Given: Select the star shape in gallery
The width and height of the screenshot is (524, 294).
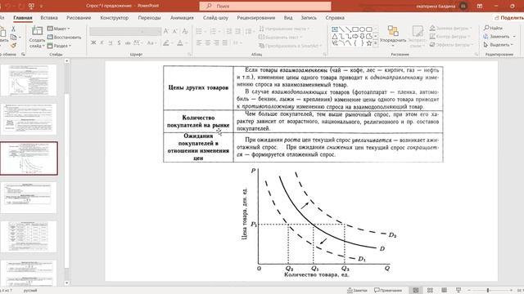Looking at the screenshot, I should [369, 43].
